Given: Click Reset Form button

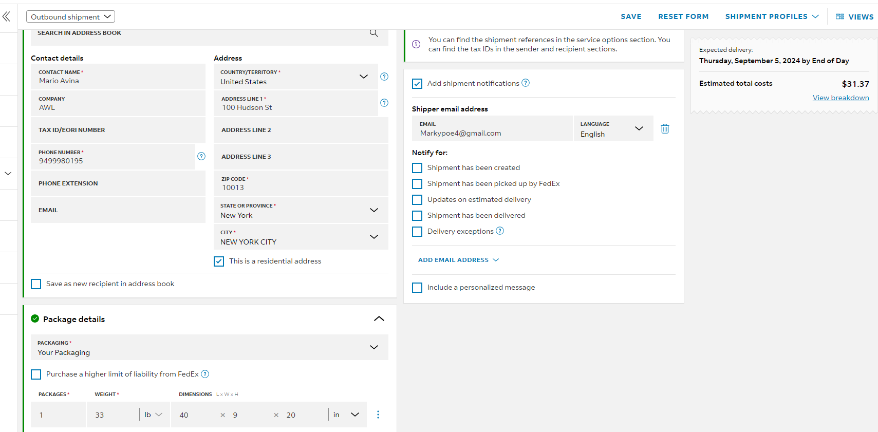Looking at the screenshot, I should [x=683, y=16].
